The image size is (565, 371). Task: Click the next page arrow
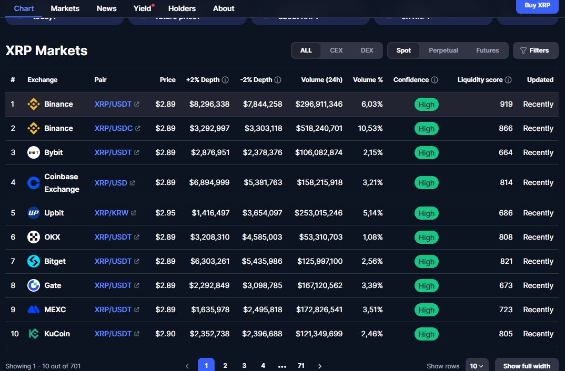320,366
